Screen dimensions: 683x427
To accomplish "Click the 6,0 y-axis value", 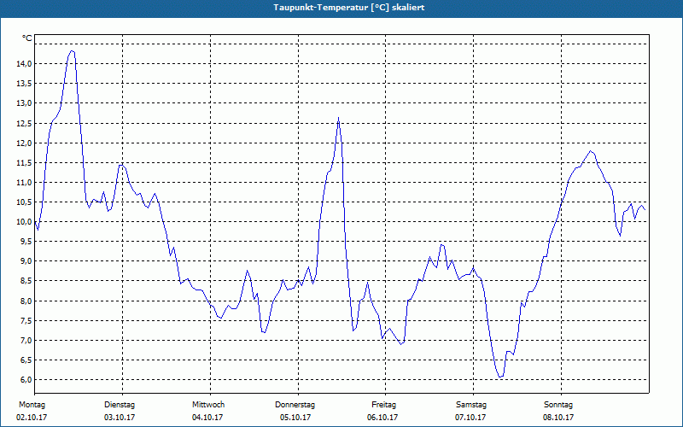I will point(26,379).
